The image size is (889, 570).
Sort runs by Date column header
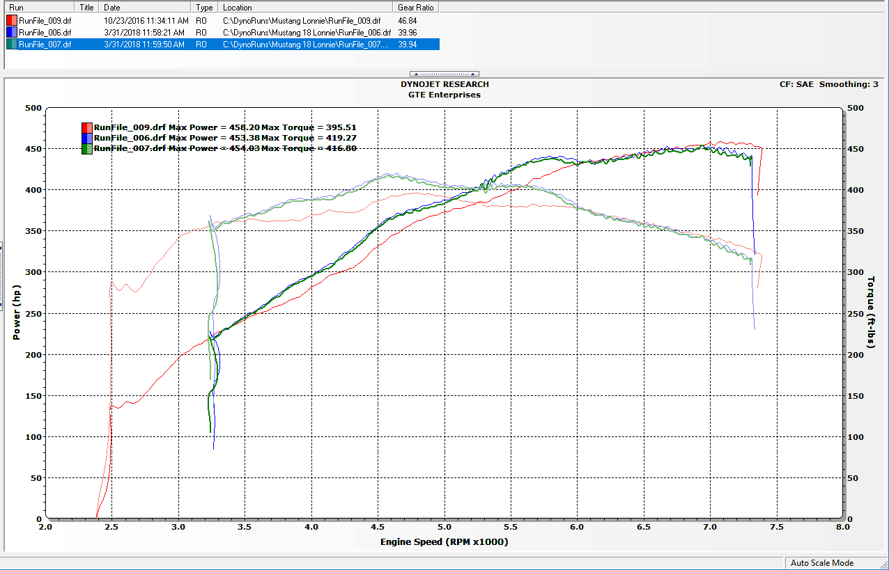[146, 7]
